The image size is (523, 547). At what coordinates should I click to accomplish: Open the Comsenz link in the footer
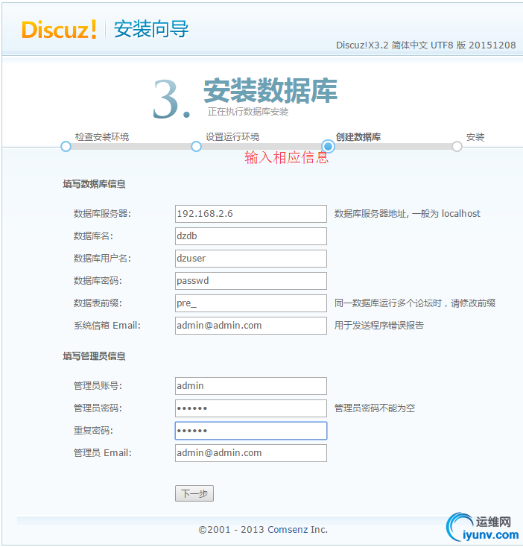[x=288, y=530]
